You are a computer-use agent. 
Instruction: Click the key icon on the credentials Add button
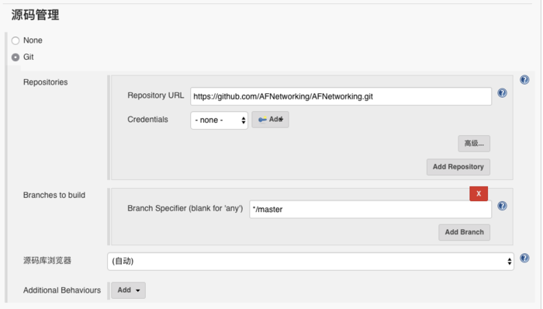262,120
